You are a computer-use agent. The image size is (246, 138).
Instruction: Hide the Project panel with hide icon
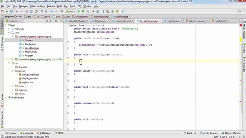click(61, 21)
